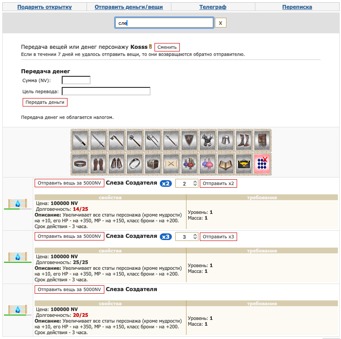Open the Телеграф tab
The height and width of the screenshot is (339, 341).
[x=213, y=7]
